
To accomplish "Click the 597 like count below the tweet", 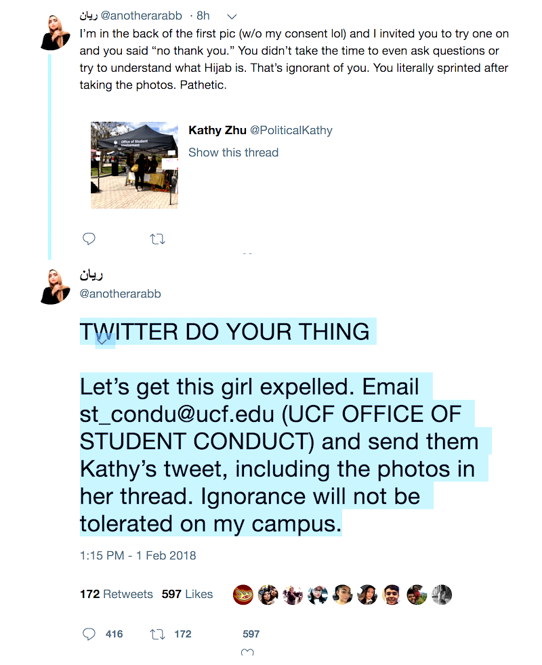I will 251,634.
